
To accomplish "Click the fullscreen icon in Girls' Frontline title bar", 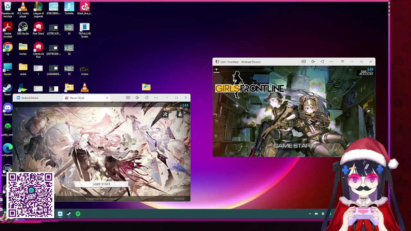I will click(x=343, y=62).
